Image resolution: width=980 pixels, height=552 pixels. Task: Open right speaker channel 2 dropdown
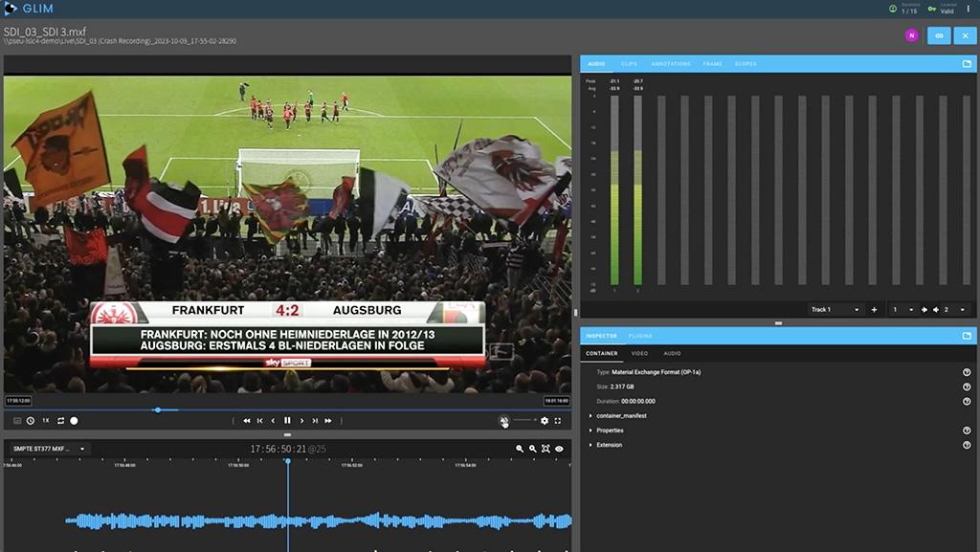[954, 310]
